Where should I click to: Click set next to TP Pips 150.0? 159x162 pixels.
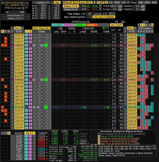(120, 6)
